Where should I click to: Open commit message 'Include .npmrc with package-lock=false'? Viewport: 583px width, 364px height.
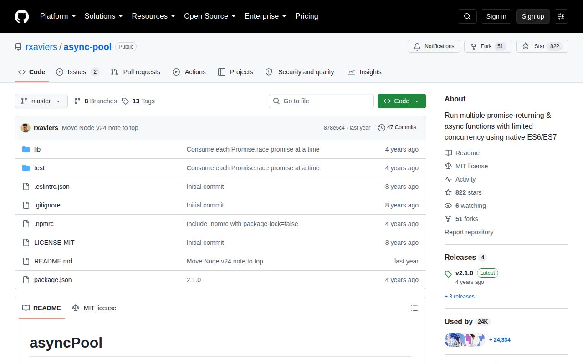(242, 224)
